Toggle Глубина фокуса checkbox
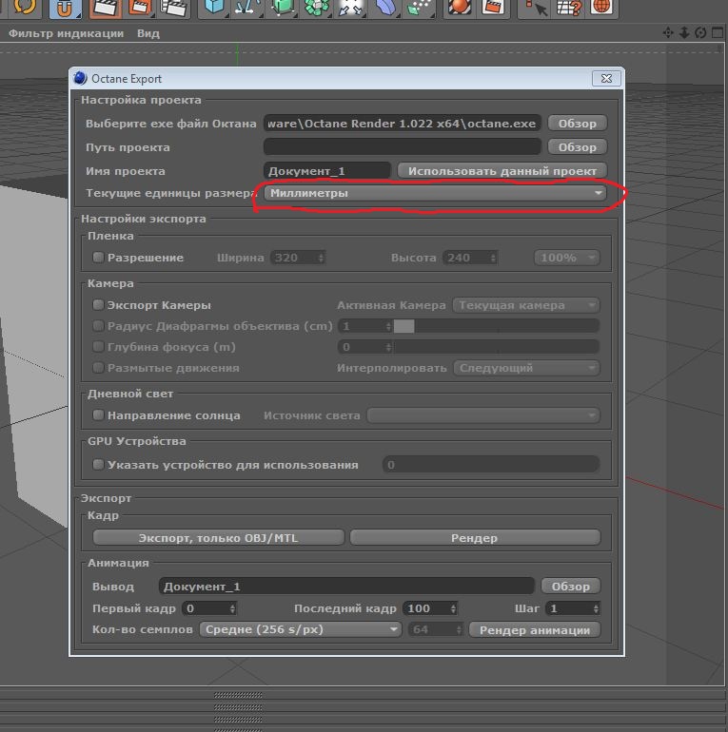This screenshot has width=728, height=732. [x=98, y=346]
